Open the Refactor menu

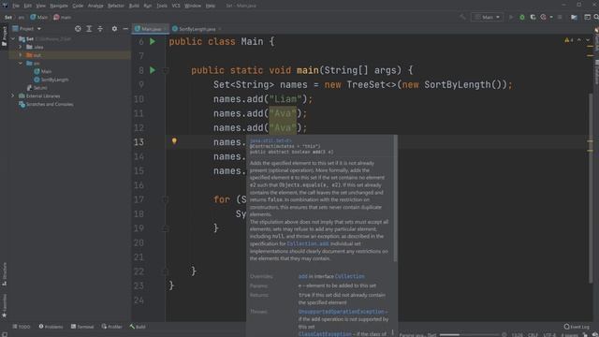point(116,6)
